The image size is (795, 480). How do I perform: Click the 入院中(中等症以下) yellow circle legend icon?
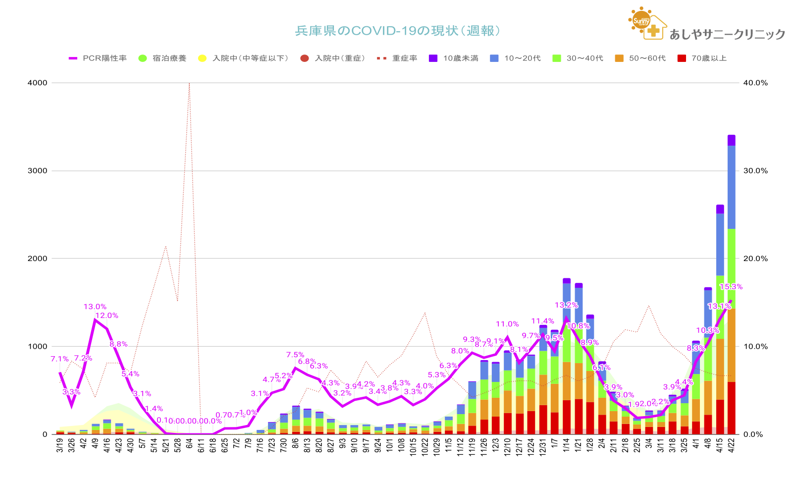pyautogui.click(x=202, y=58)
